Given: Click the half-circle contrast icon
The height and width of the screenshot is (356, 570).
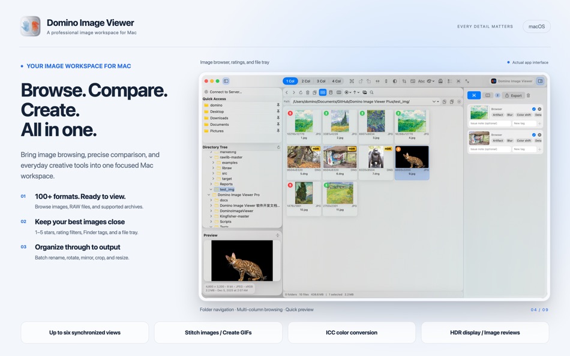Looking at the screenshot, I should pos(395,81).
